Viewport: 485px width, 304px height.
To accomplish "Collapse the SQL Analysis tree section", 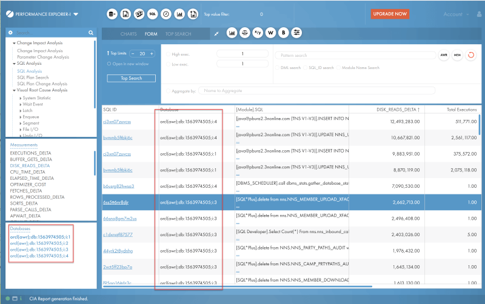I will [x=14, y=64].
